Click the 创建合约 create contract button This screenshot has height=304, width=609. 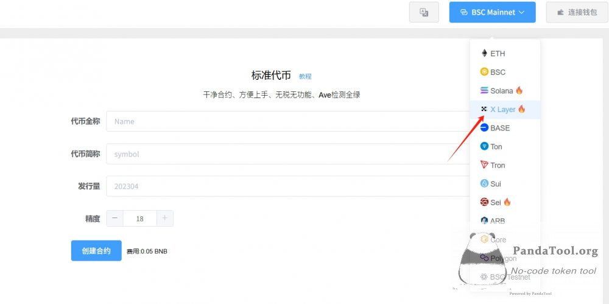click(96, 251)
